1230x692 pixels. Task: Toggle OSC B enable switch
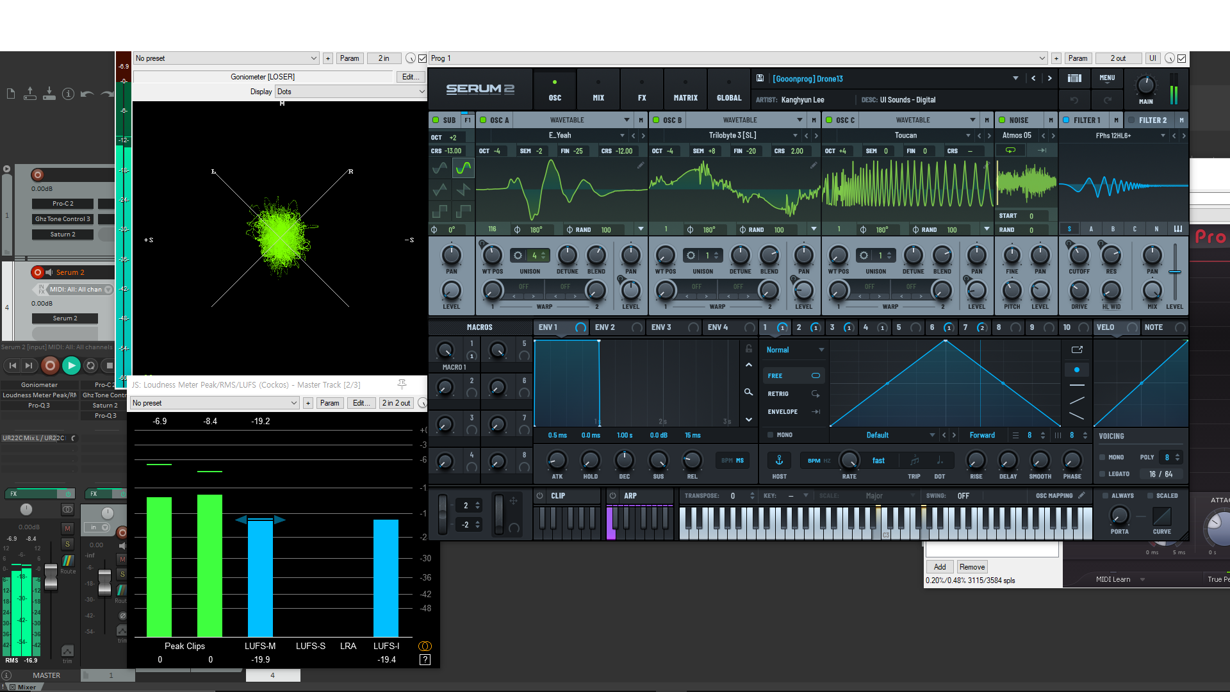point(656,120)
